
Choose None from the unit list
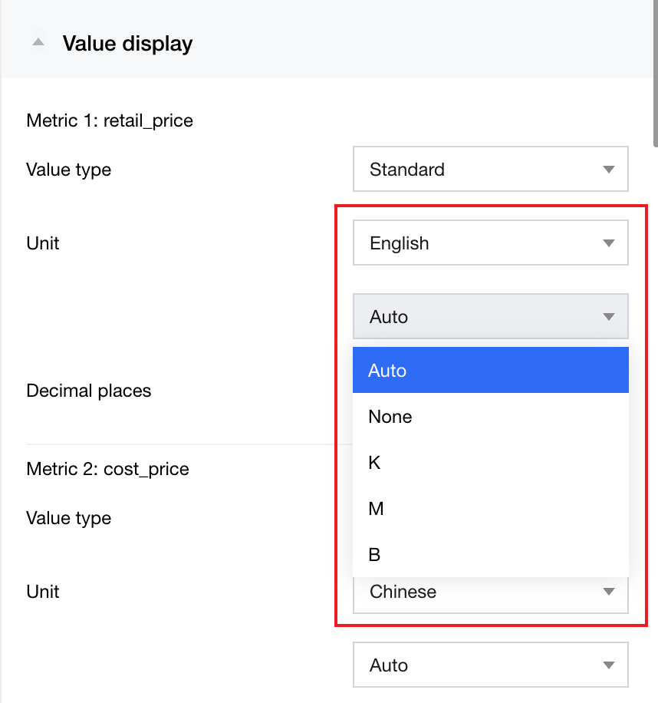[490, 417]
